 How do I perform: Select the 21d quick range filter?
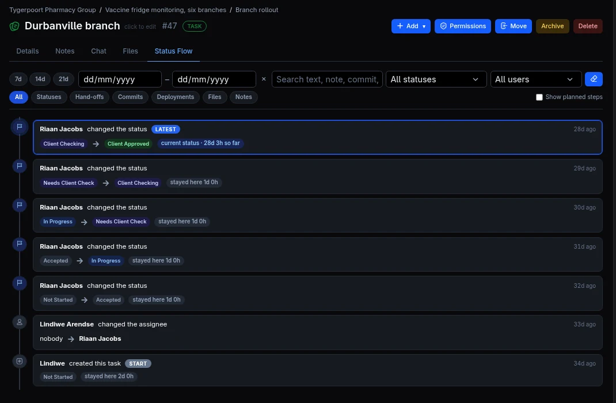coord(64,79)
